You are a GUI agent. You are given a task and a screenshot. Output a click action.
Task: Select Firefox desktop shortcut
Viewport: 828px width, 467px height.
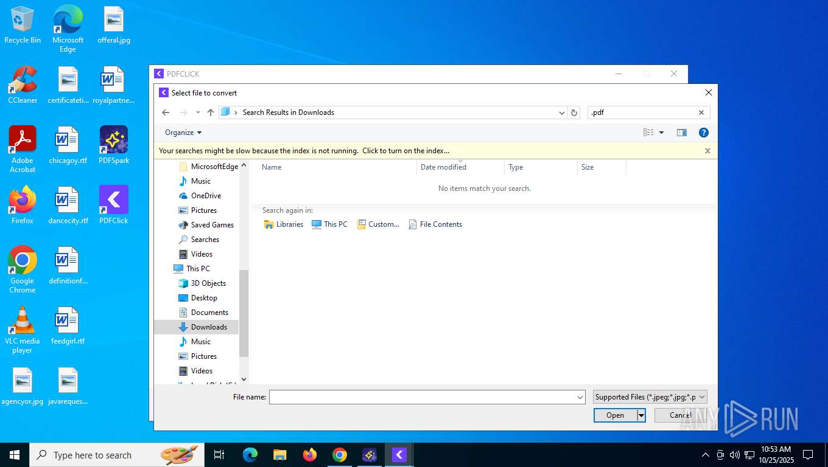[23, 206]
